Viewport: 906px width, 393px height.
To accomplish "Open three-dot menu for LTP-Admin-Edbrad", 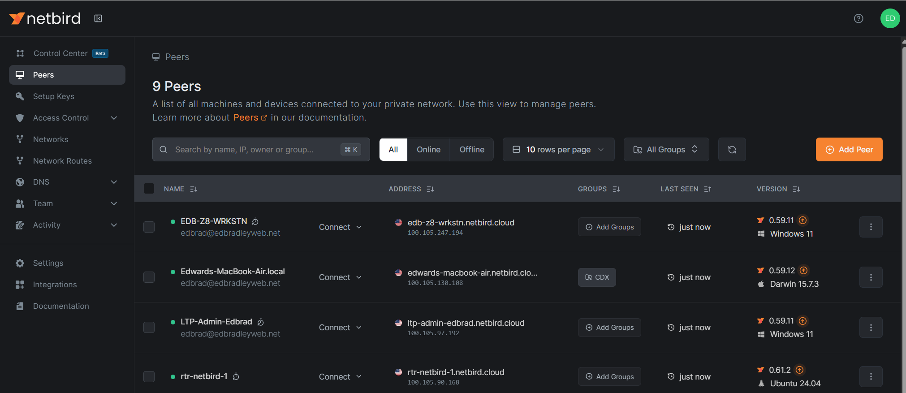I will pyautogui.click(x=870, y=328).
